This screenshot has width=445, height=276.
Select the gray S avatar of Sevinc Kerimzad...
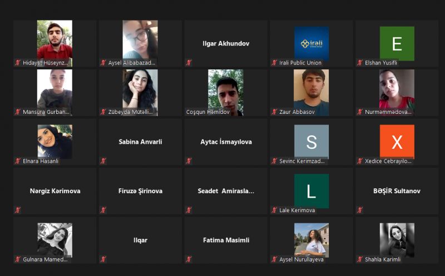(x=311, y=142)
